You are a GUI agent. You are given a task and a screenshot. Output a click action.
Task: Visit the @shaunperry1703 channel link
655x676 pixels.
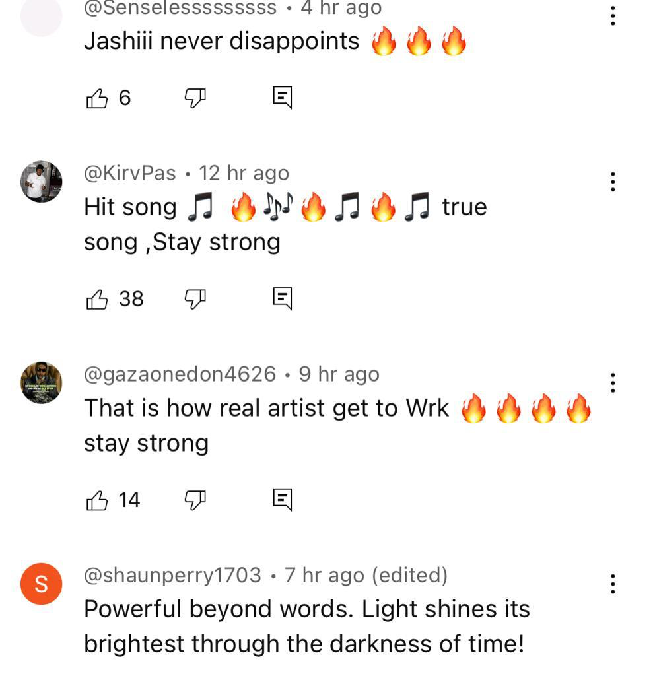point(172,575)
